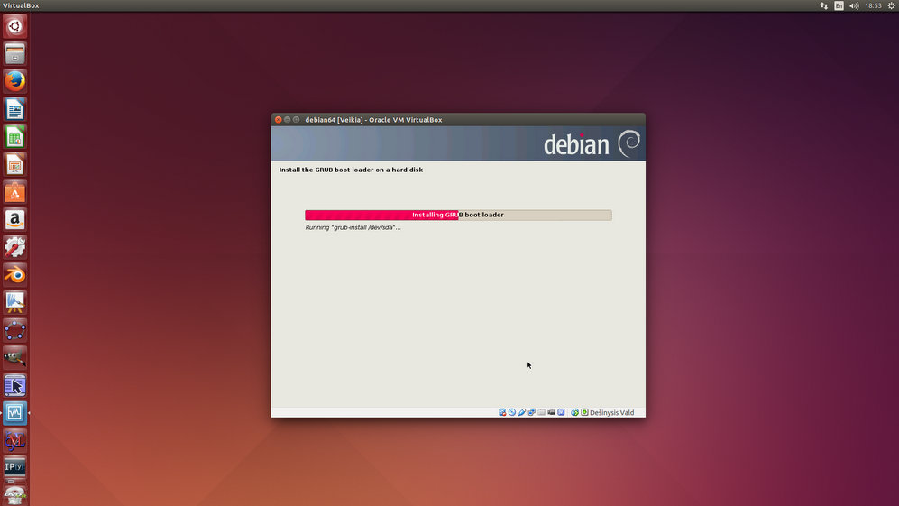This screenshot has height=506, width=899.
Task: Click the Ubuntu Dash home button
Action: coord(14,26)
